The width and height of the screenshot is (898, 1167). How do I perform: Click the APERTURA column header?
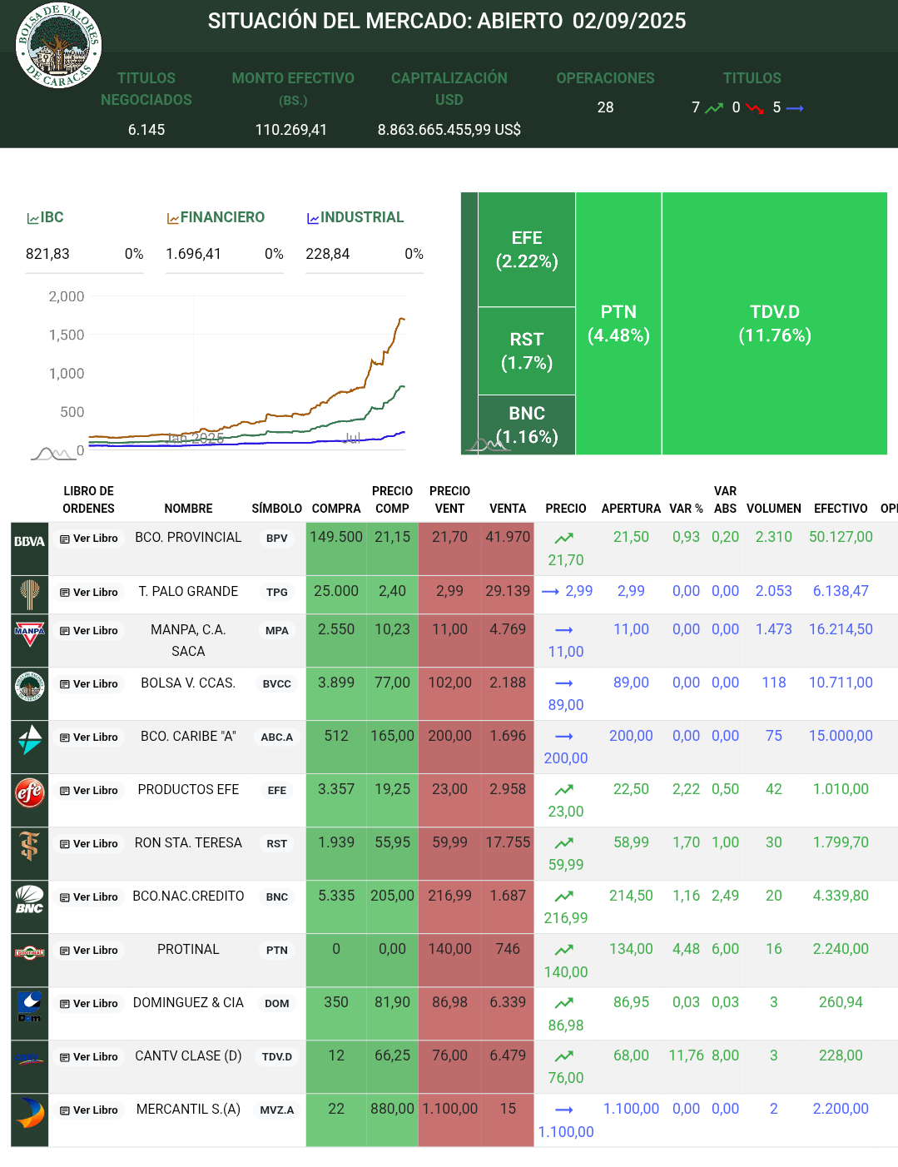point(631,509)
